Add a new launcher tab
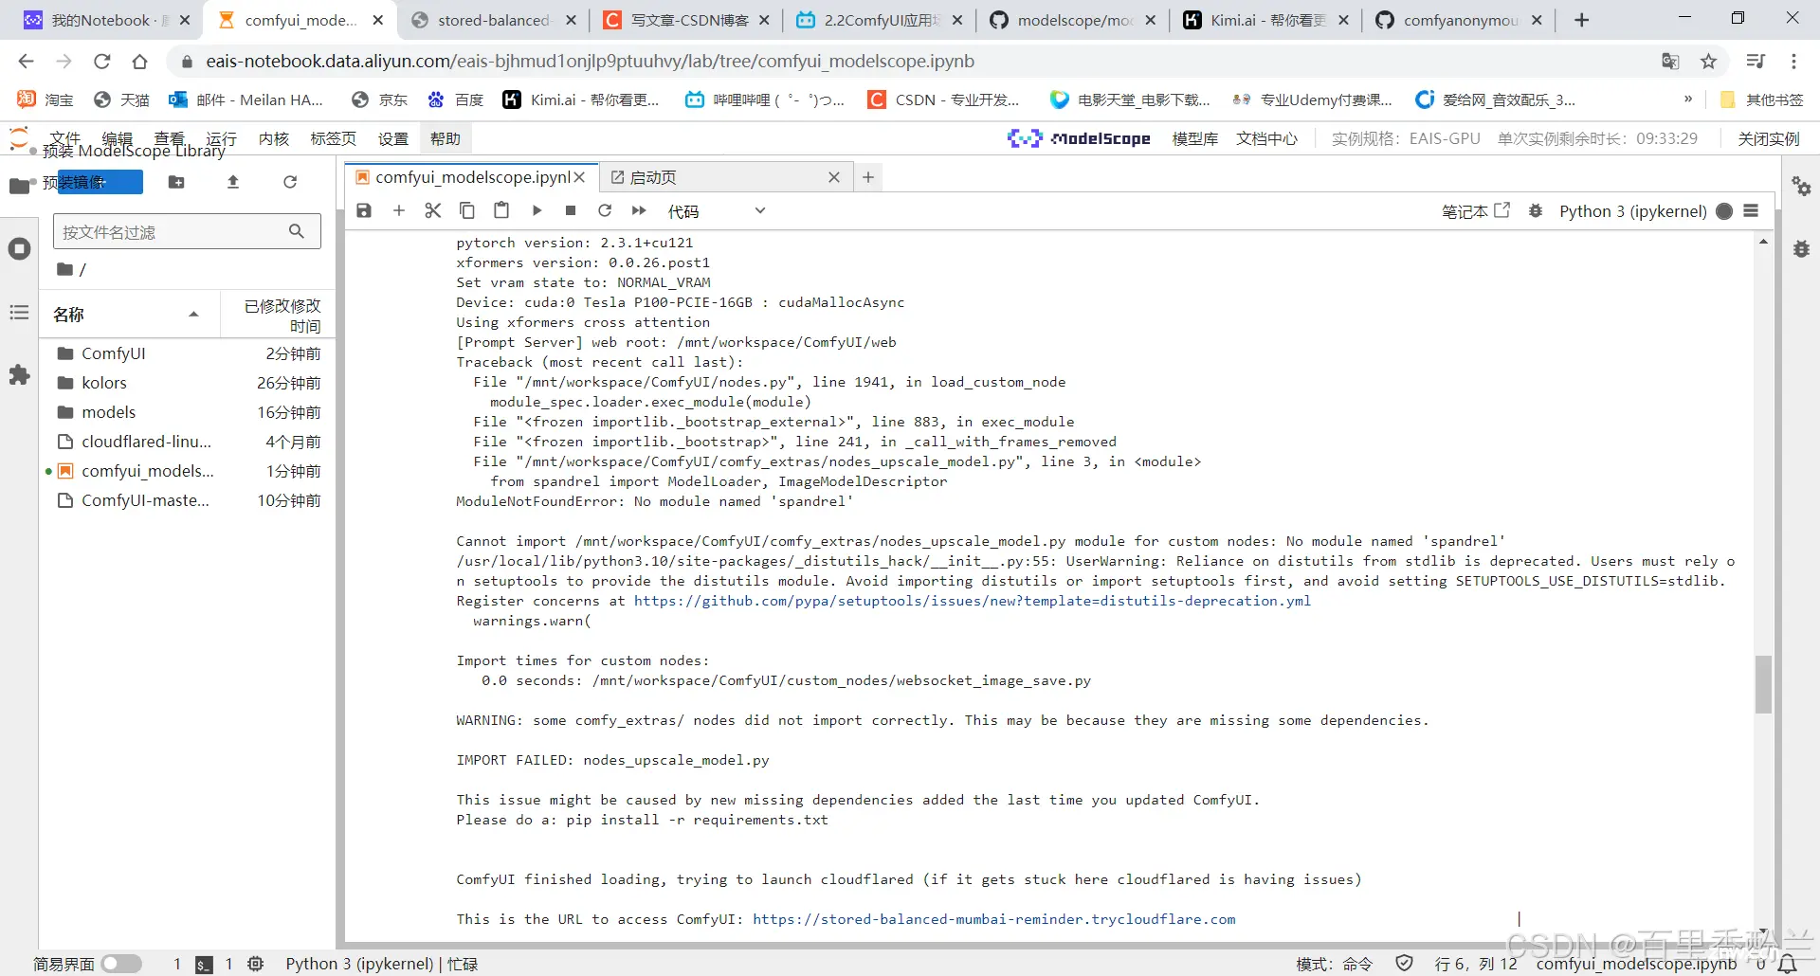The image size is (1820, 976). 868,177
